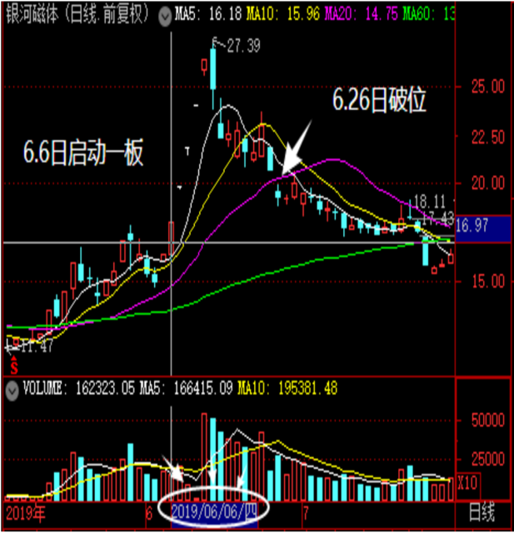Image resolution: width=514 pixels, height=533 pixels.
Task: Click the volume MA5: 166415.09 readout
Action: tap(186, 388)
